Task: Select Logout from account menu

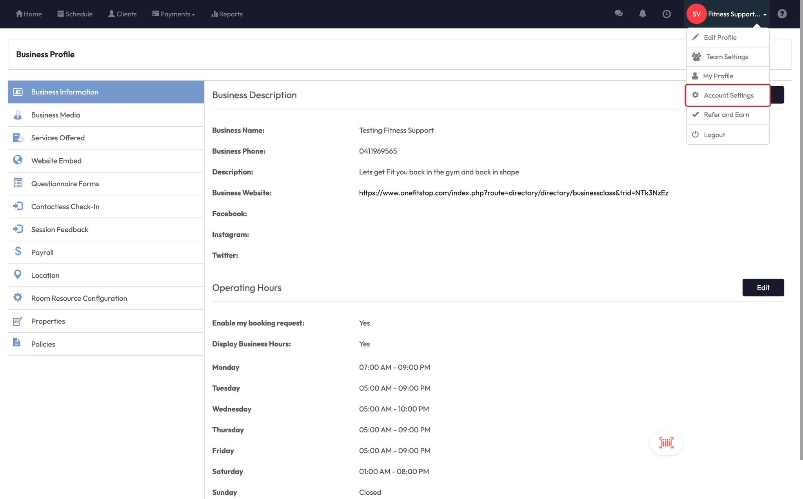Action: click(x=714, y=135)
